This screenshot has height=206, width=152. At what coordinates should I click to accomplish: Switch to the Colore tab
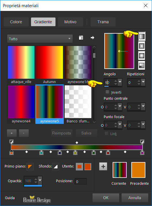(16, 22)
